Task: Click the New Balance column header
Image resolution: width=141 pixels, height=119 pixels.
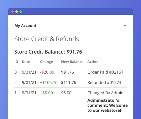Action: [x=72, y=62]
